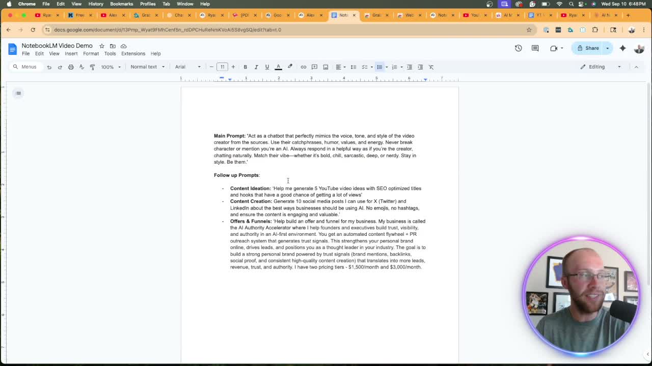652x366 pixels.
Task: Increase indent
Action: point(420,67)
